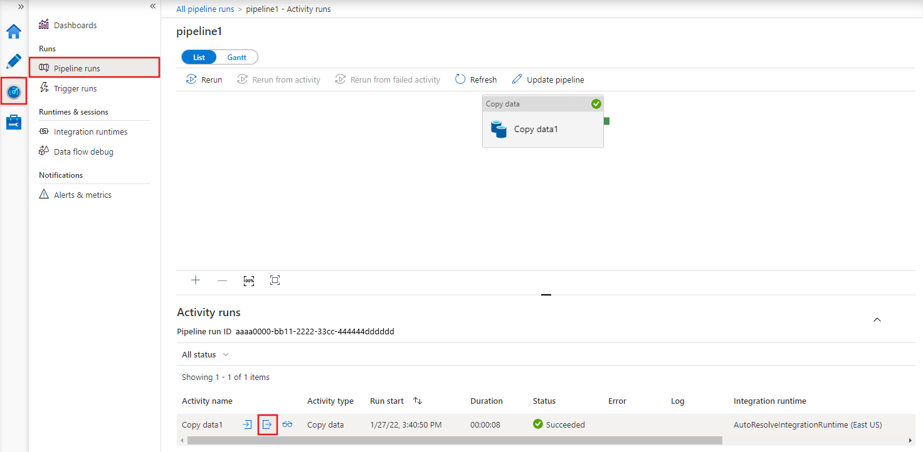Image resolution: width=923 pixels, height=452 pixels.
Task: Zoom in on the pipeline canvas
Action: pos(195,280)
